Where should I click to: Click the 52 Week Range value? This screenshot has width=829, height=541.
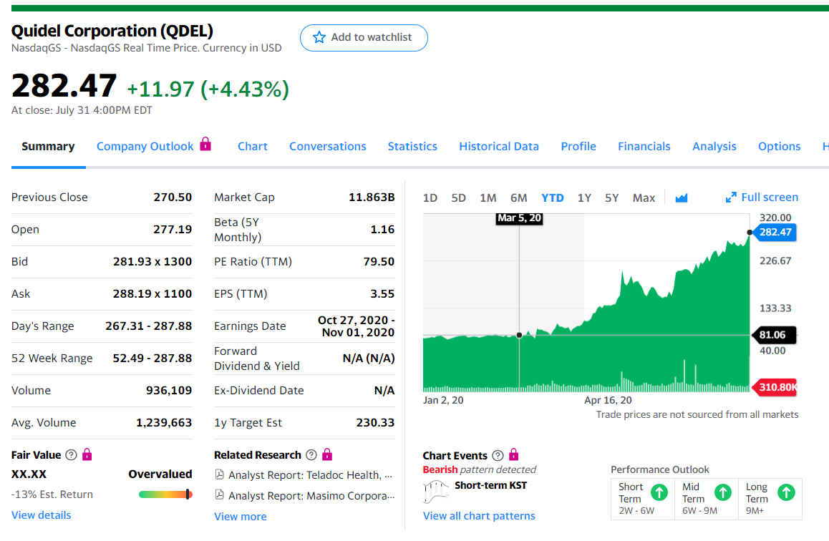152,359
